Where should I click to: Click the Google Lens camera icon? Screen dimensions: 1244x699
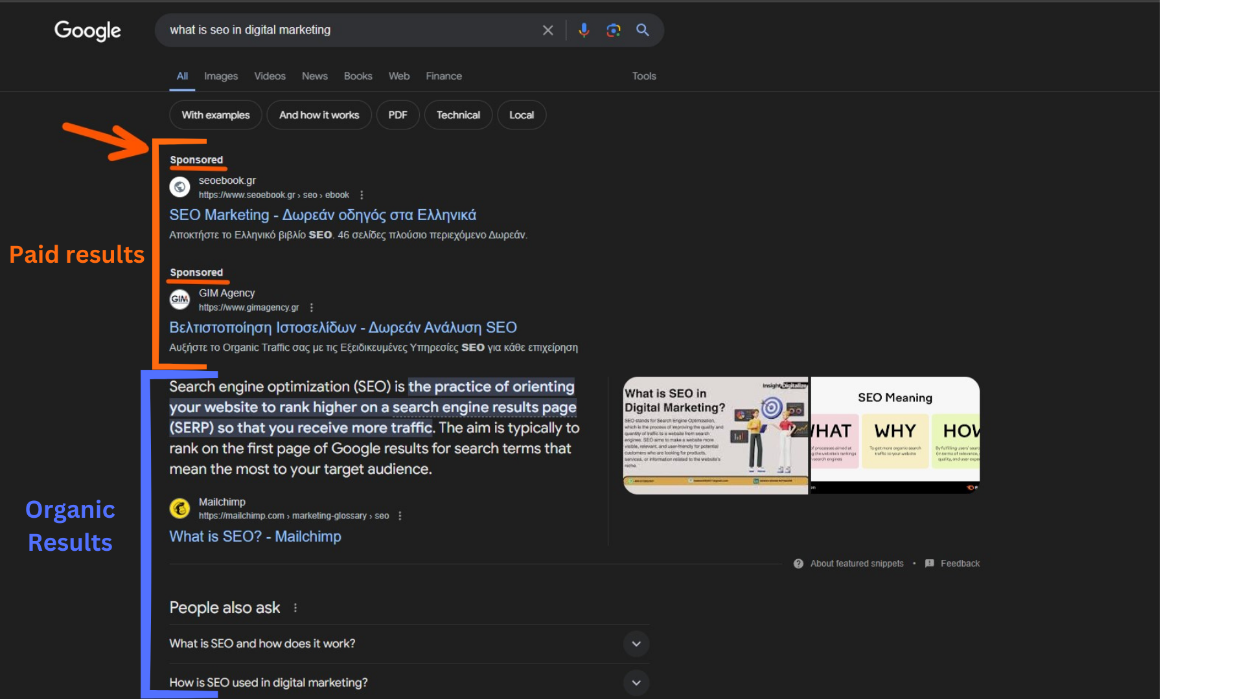(612, 30)
